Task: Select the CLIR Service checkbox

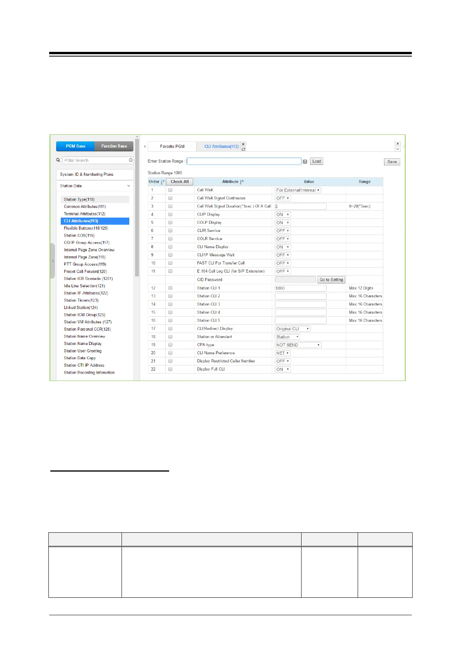Action: point(170,231)
